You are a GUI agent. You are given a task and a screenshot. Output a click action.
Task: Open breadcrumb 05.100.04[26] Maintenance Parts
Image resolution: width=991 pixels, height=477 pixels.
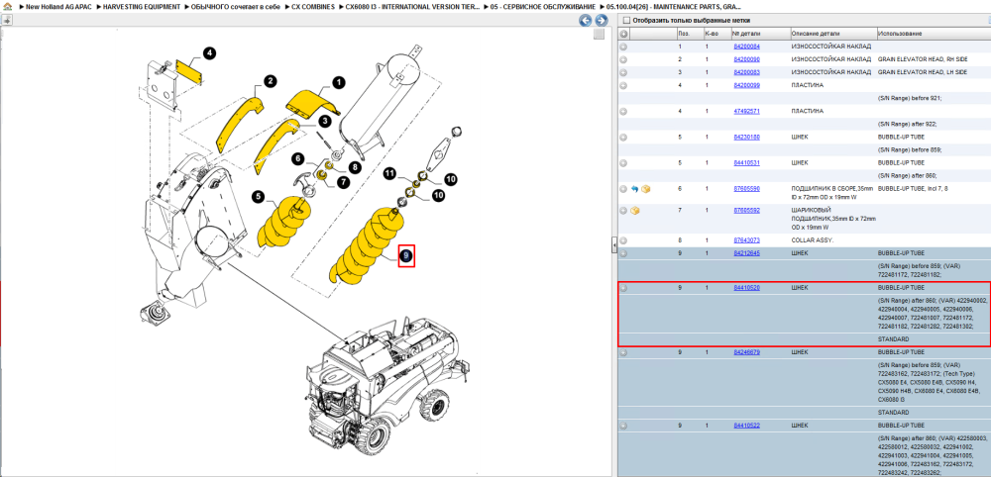coord(674,6)
